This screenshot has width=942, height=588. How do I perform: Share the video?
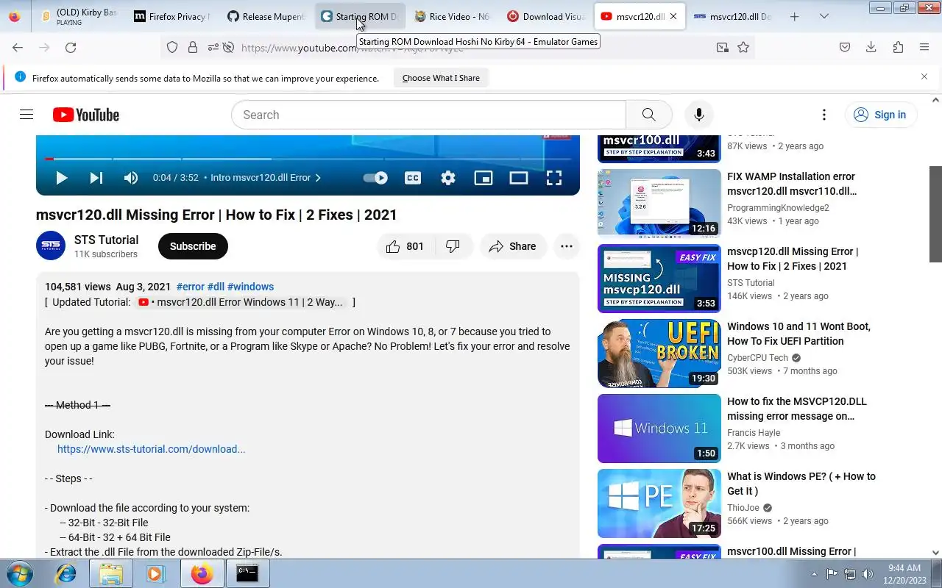(513, 246)
